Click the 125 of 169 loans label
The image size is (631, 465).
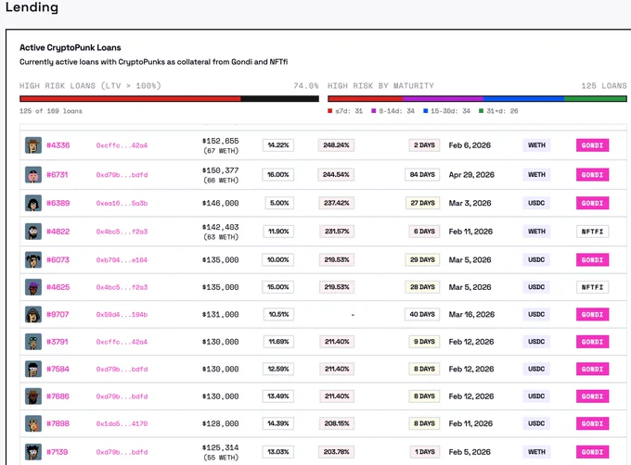[51, 111]
